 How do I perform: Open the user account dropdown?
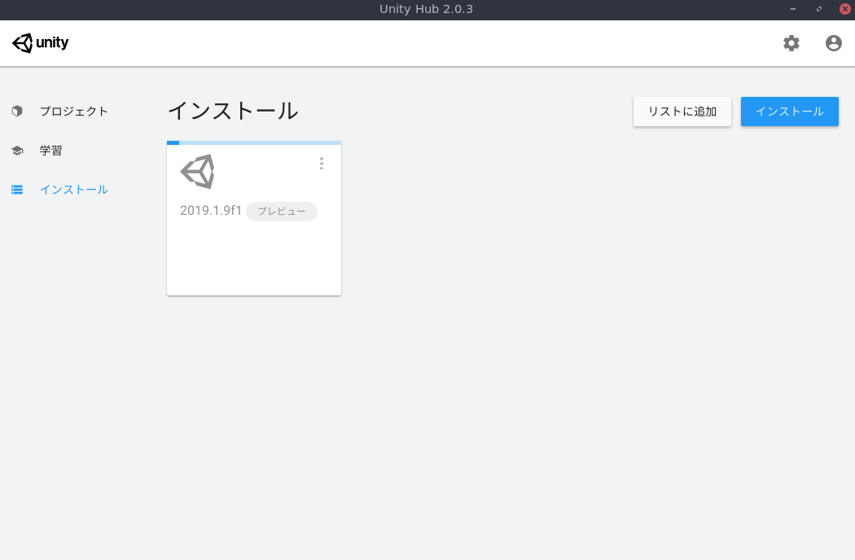833,43
